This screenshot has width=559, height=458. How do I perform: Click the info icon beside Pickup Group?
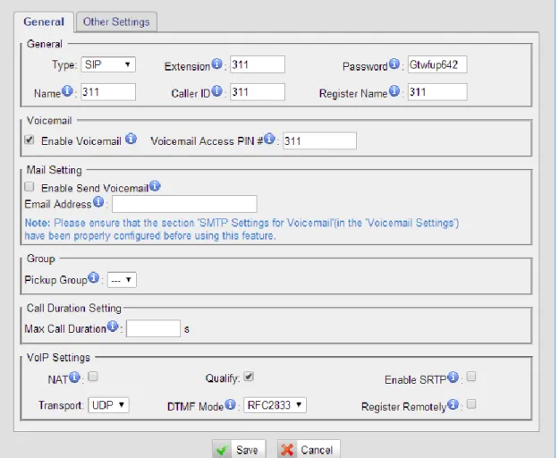(94, 277)
